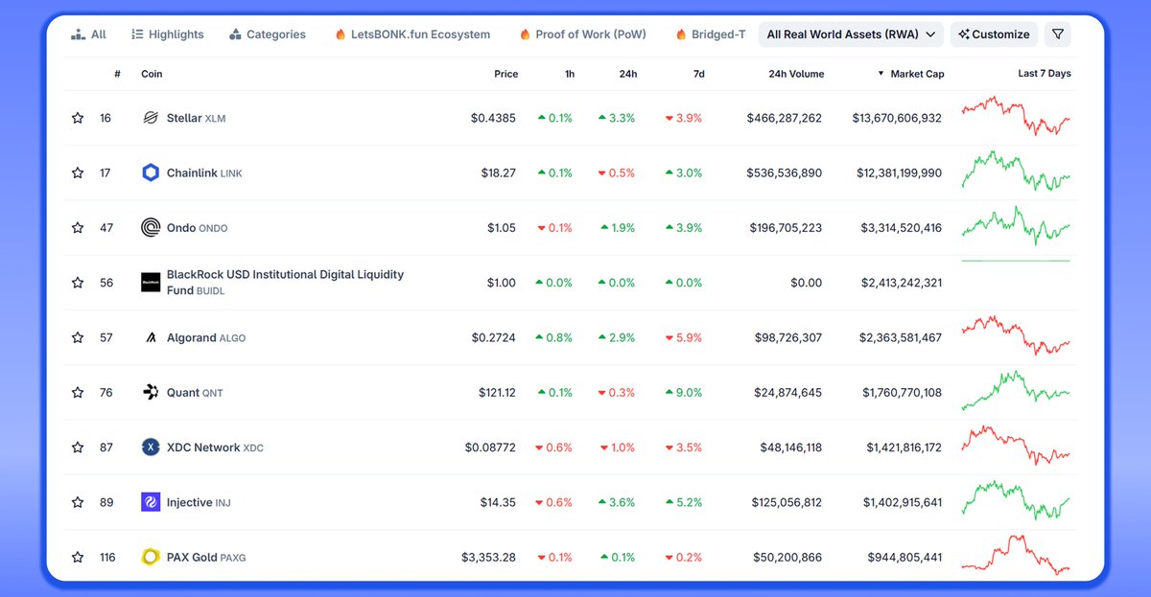Star the BlackRock BUIDL fund row
The width and height of the screenshot is (1151, 597).
78,283
